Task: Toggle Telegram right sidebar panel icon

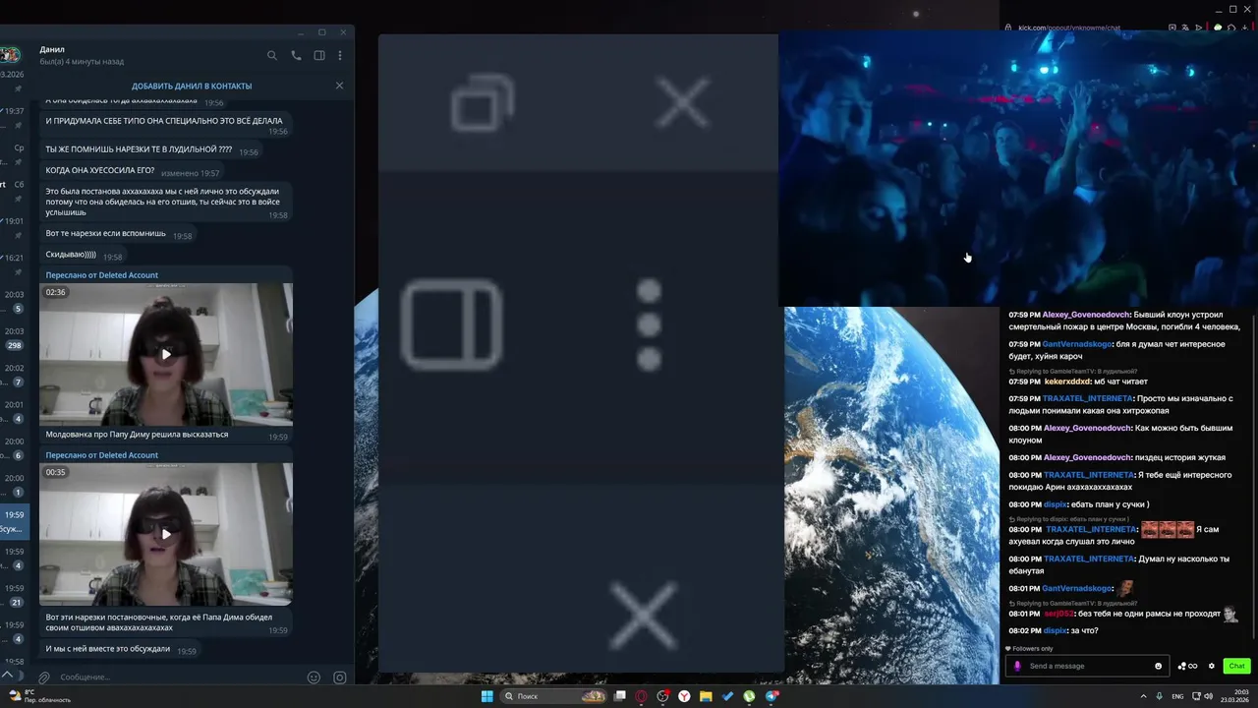Action: click(x=319, y=56)
